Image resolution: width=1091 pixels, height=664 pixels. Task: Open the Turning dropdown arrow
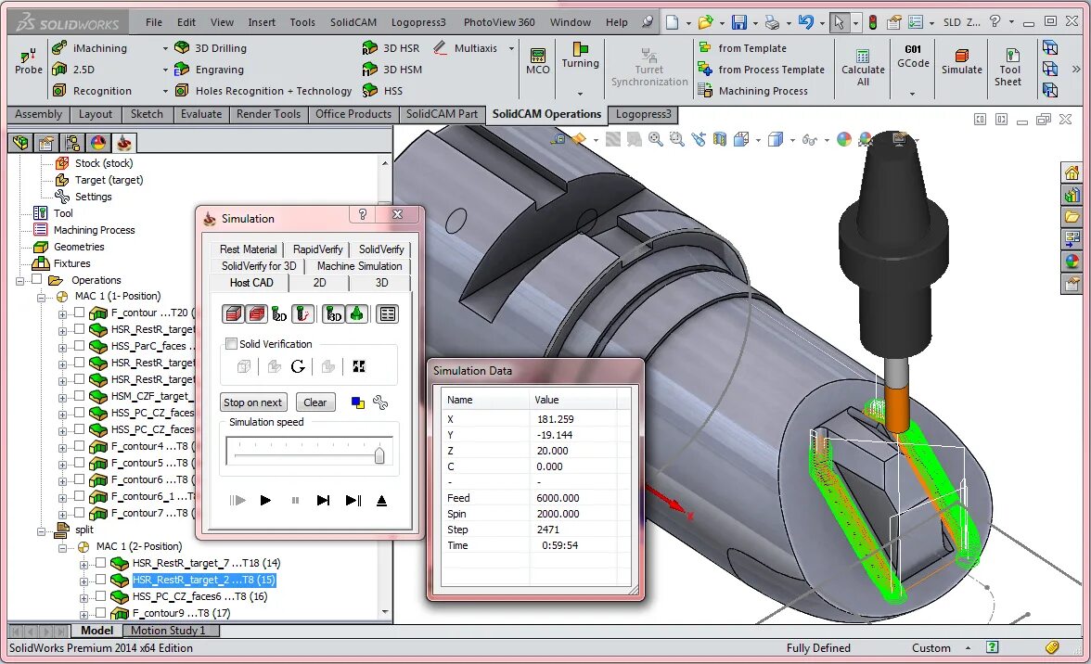click(x=581, y=93)
